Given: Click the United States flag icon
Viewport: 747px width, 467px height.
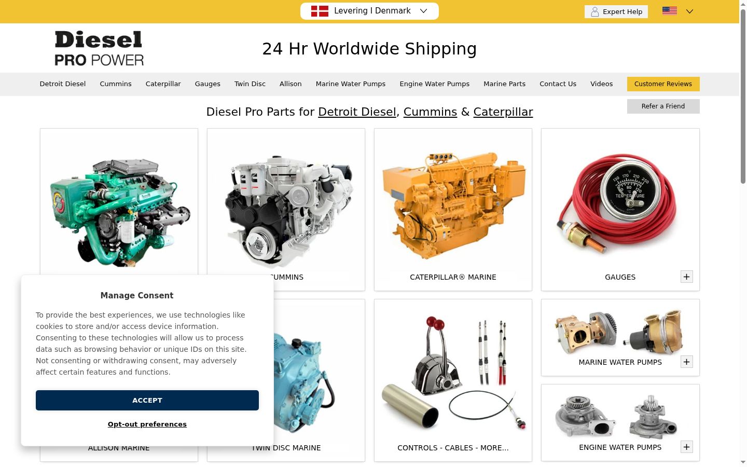Looking at the screenshot, I should [x=670, y=11].
